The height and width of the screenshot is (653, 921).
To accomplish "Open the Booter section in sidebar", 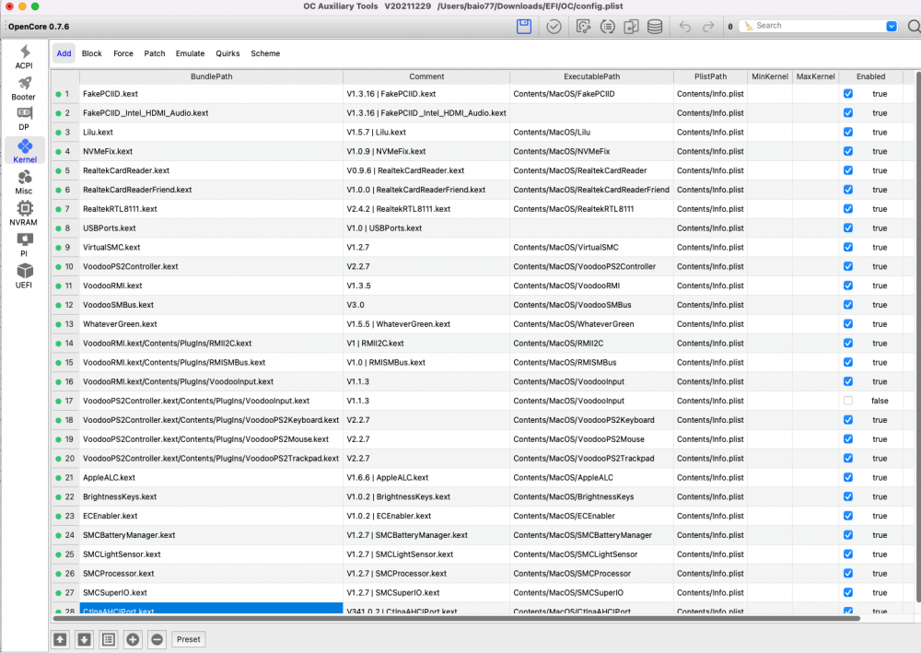I will click(x=24, y=88).
